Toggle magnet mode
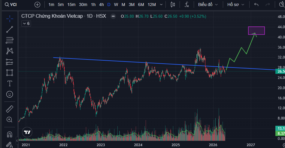The width and height of the screenshot is (285, 148). coord(10,134)
